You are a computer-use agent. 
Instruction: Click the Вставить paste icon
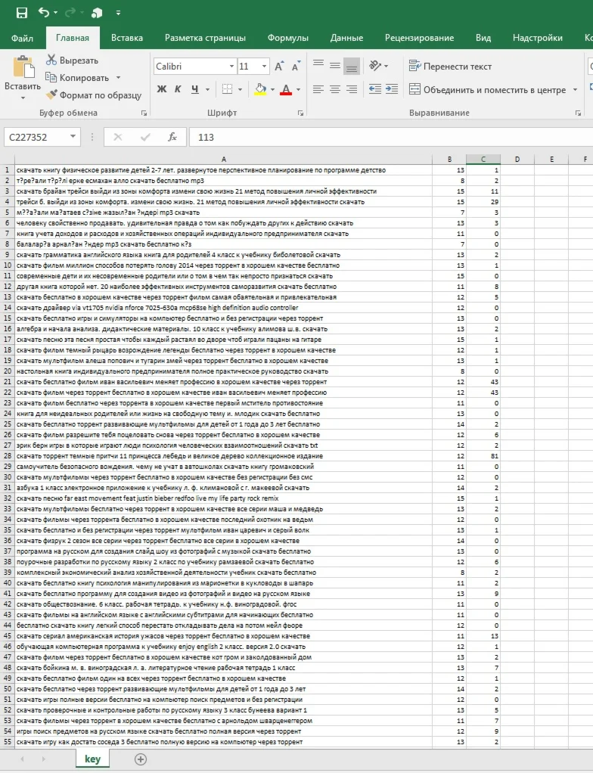pos(23,67)
